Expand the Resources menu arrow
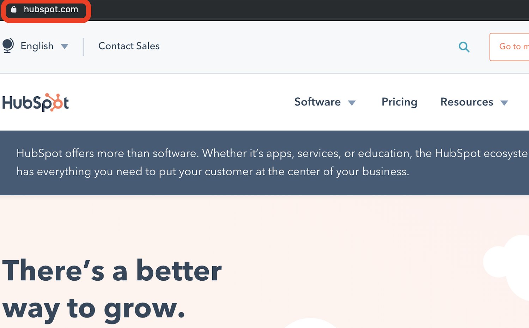Image resolution: width=529 pixels, height=328 pixels. 504,103
